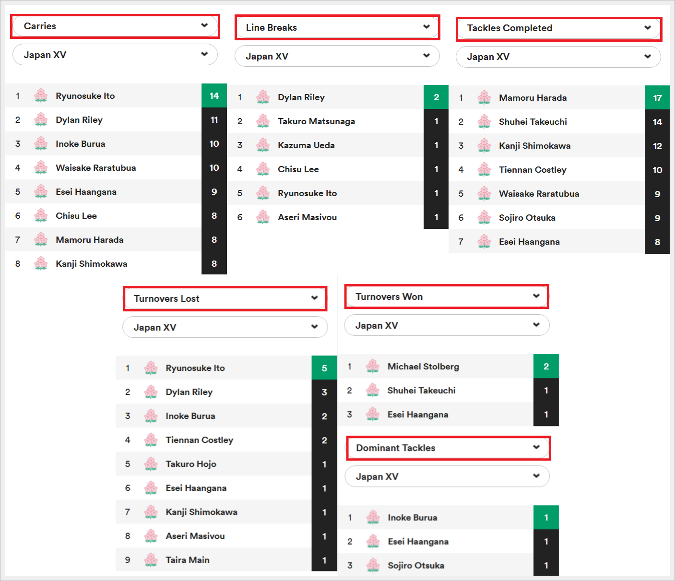The height and width of the screenshot is (581, 675).
Task: Open Japan XV team dropdown under Dominant Tackles
Action: [447, 476]
